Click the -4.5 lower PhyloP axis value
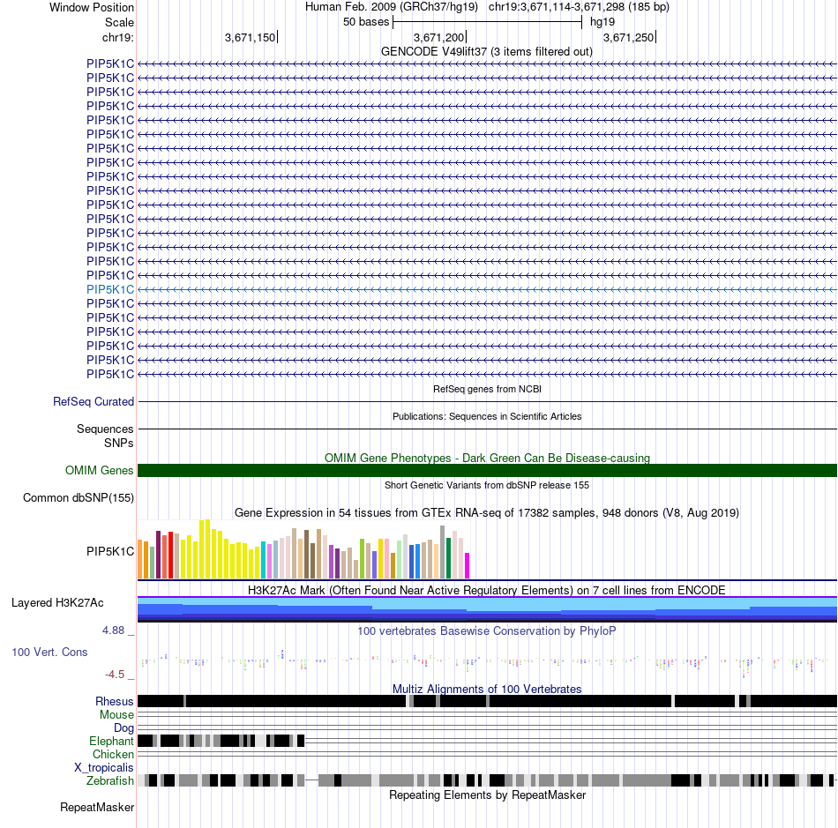The image size is (838, 828). point(115,675)
